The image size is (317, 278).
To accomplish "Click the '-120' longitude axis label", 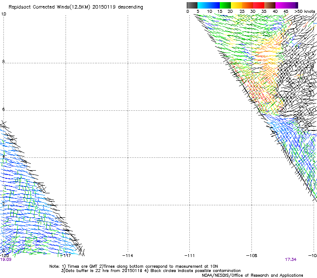I will (x=4, y=255).
